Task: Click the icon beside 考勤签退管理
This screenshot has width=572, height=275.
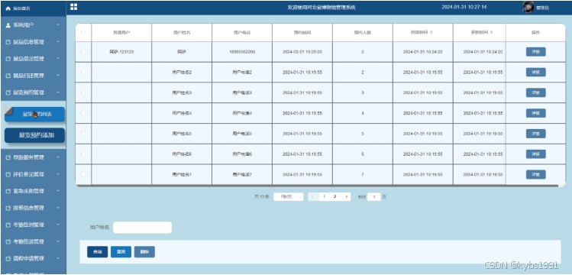Action: click(8, 242)
